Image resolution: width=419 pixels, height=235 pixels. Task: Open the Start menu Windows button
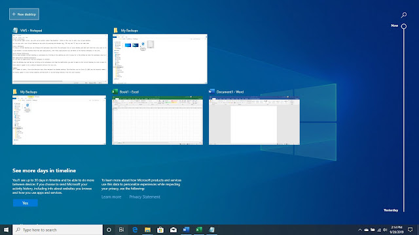(x=6, y=230)
